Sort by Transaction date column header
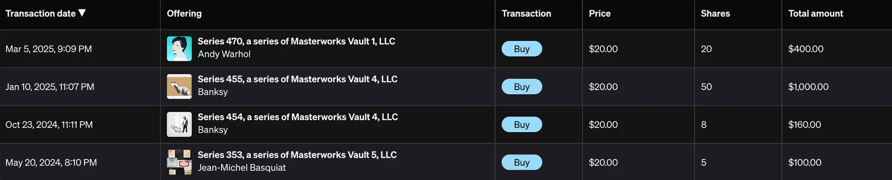Screen dimensions: 892x180 coord(40,13)
